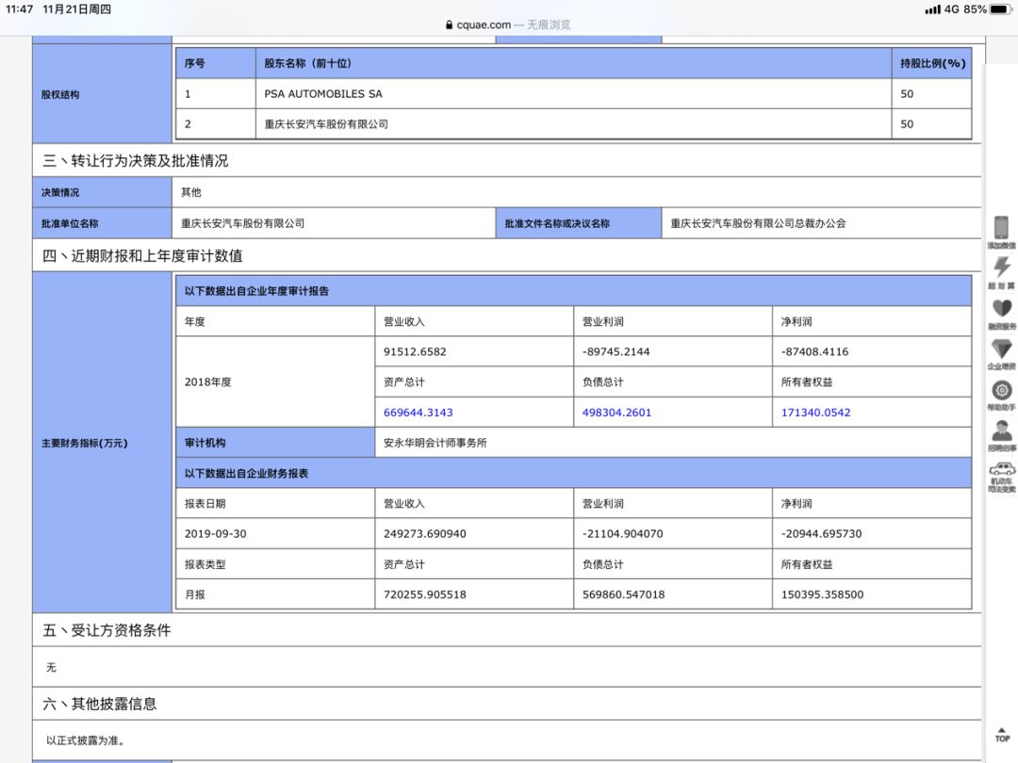Tap the cquae.com address bar
This screenshot has height=763, width=1018.
tap(508, 24)
